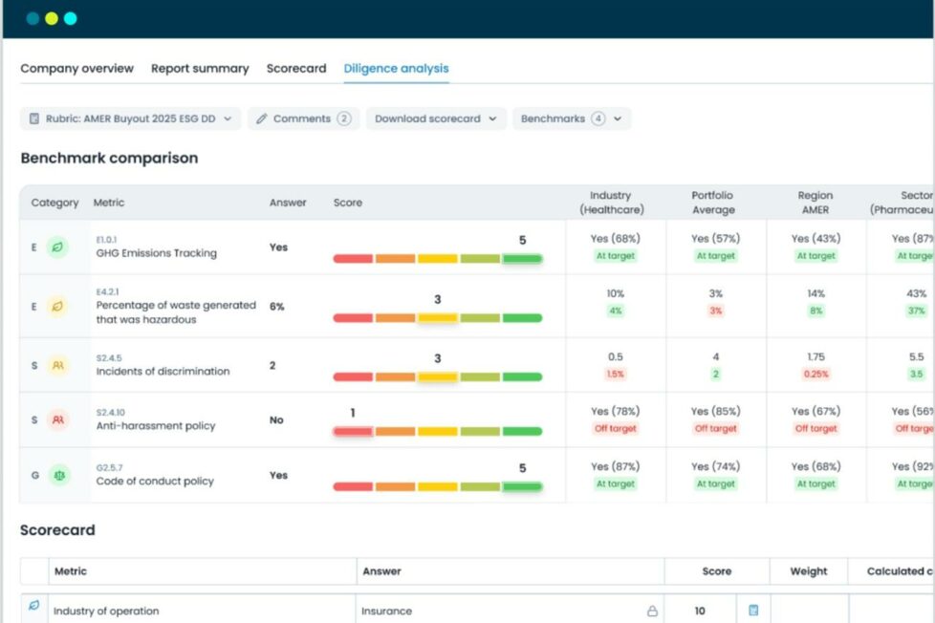Click the red score segment for Anti-harassment policy

[353, 432]
